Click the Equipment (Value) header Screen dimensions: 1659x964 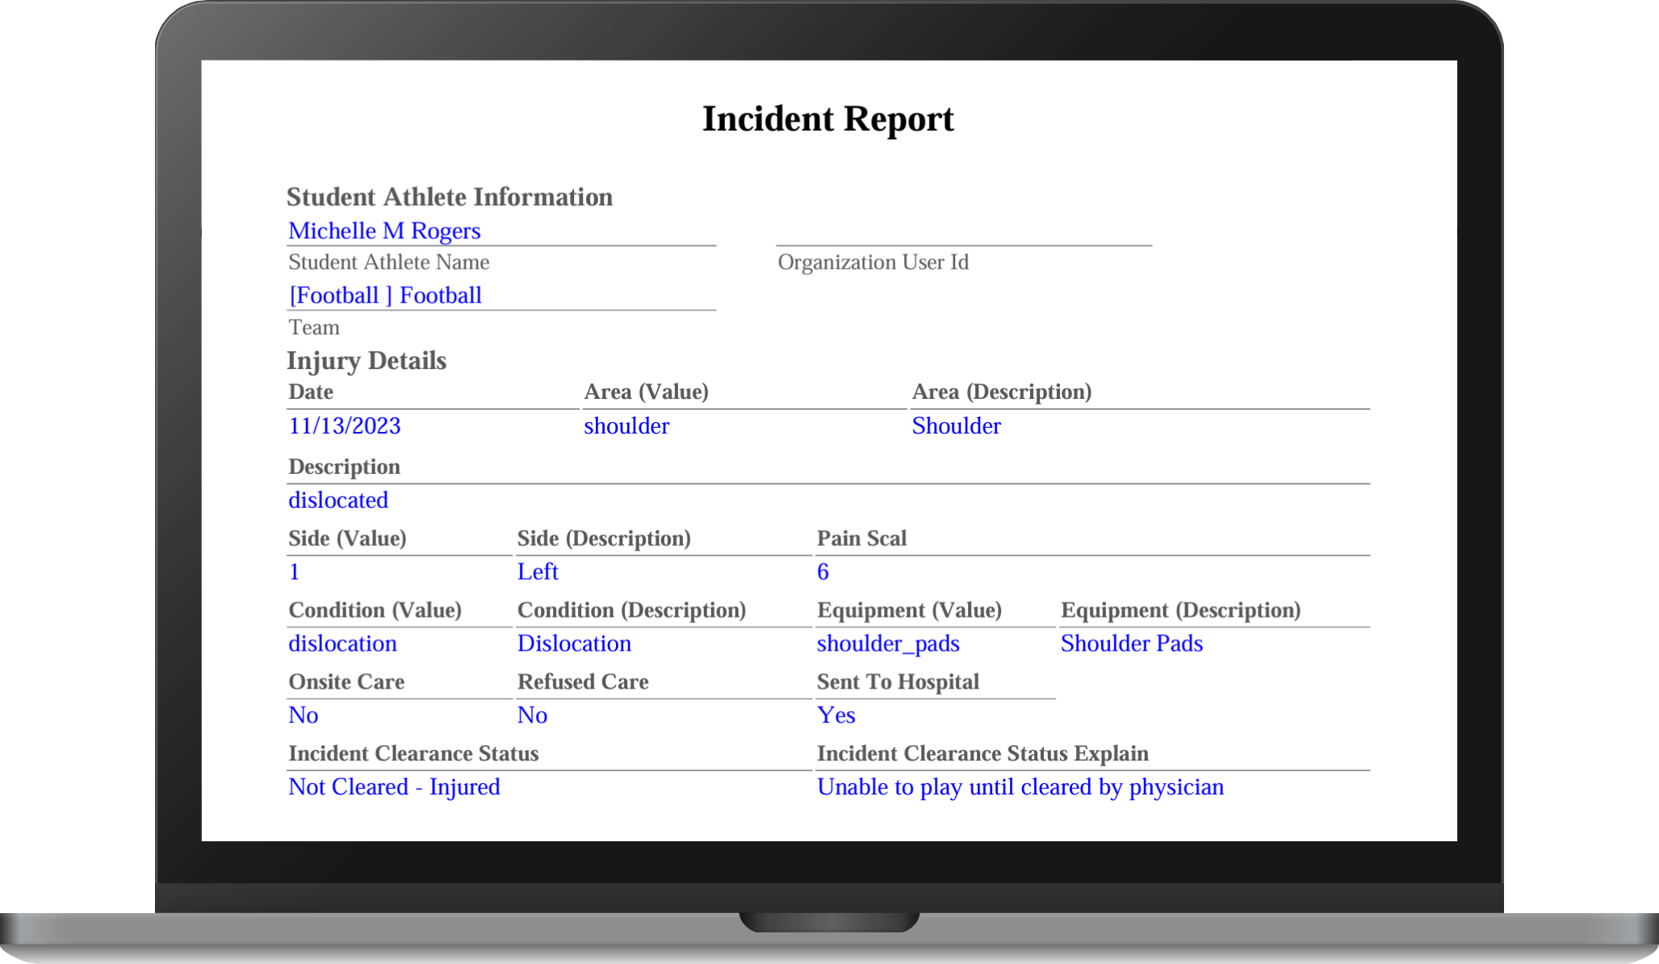(x=909, y=610)
